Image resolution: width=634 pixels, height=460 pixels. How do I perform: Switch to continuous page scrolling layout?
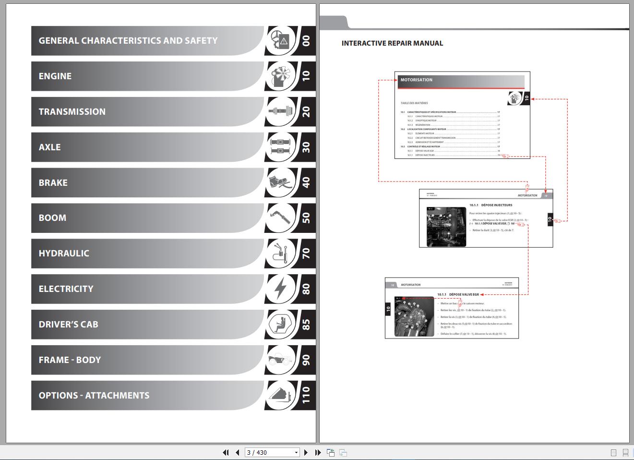coord(625,452)
